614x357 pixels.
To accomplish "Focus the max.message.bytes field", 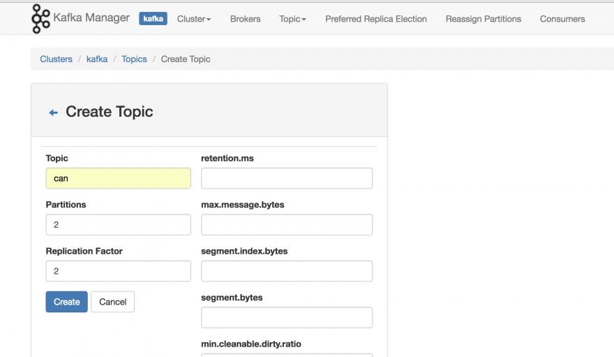I will (x=287, y=224).
